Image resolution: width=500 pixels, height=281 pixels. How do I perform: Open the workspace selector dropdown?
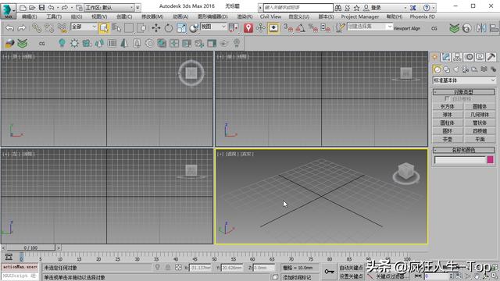tap(109, 7)
